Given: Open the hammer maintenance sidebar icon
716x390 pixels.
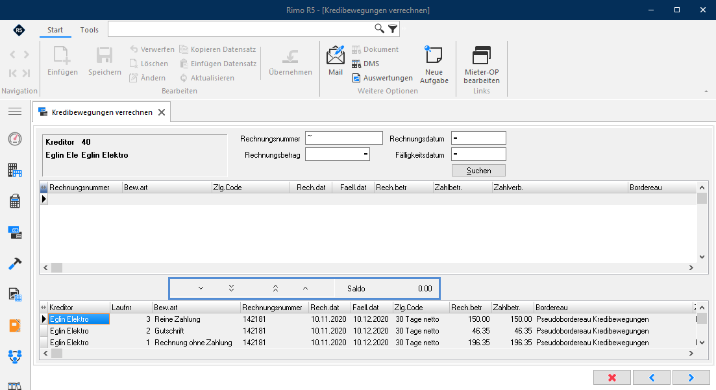Looking at the screenshot, I should pos(15,263).
